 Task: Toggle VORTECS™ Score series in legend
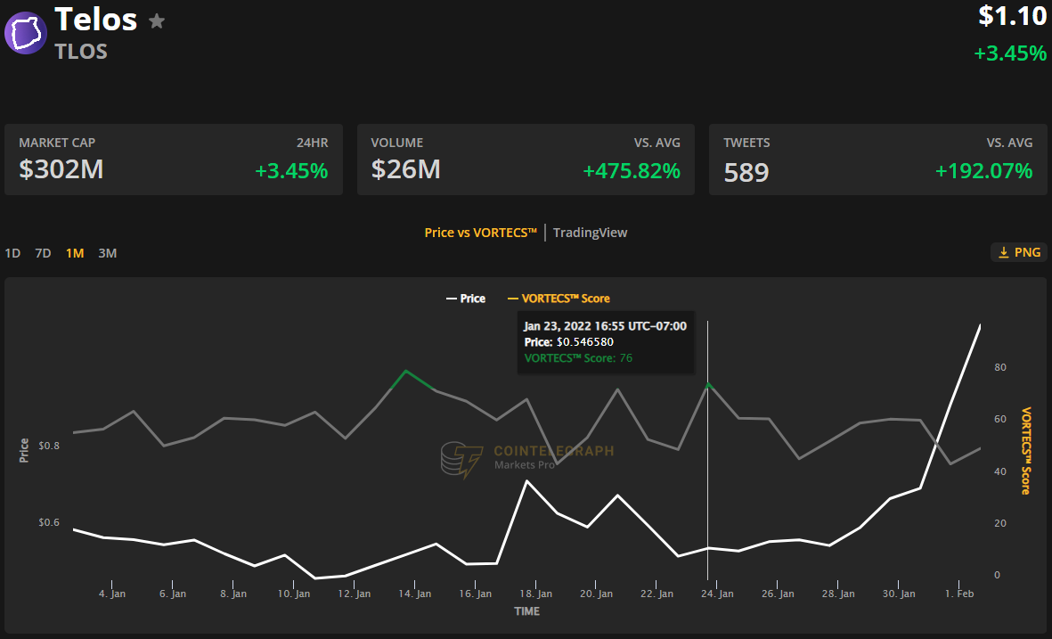click(x=559, y=299)
